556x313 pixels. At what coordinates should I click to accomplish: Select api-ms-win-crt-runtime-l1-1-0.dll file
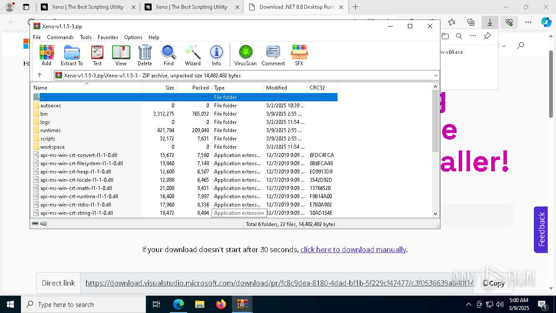coord(185,196)
